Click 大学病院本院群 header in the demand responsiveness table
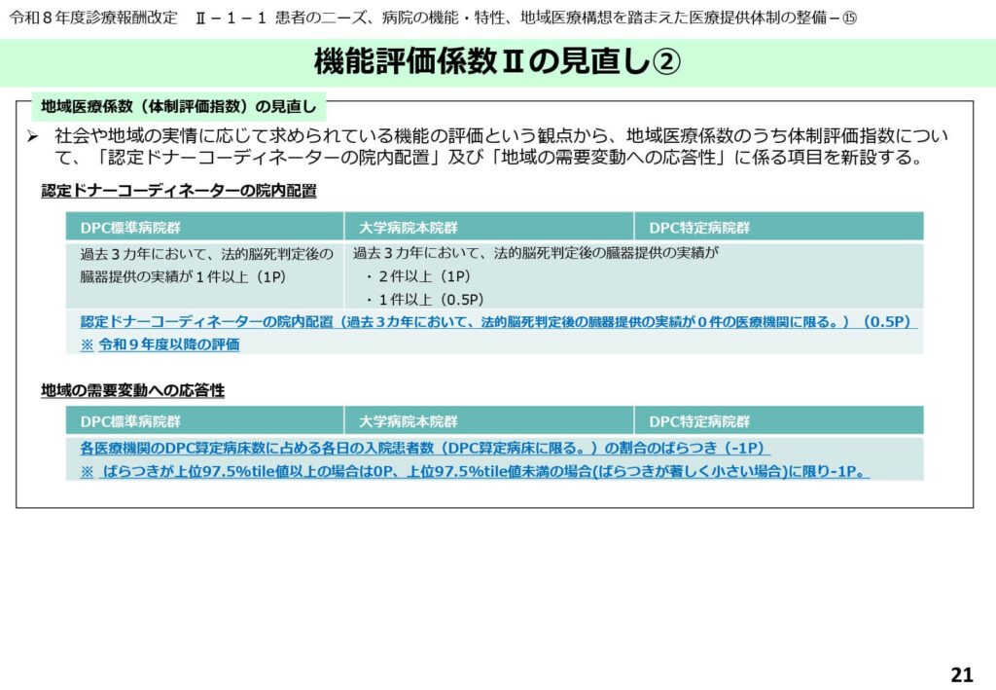The height and width of the screenshot is (690, 996). 408,421
